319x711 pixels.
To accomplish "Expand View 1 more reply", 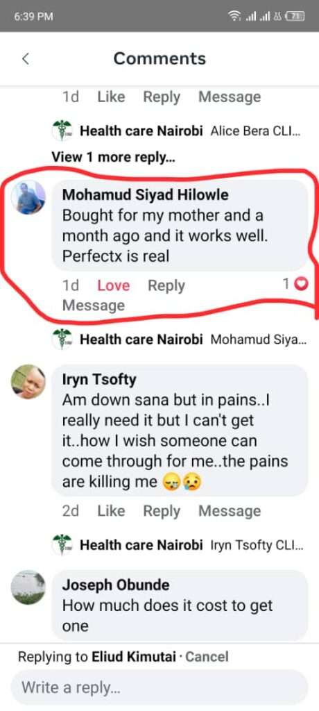I will point(113,158).
